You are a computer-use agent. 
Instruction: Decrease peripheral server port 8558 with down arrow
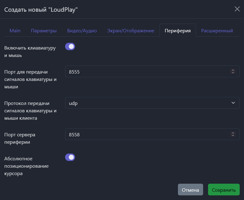[x=233, y=136]
